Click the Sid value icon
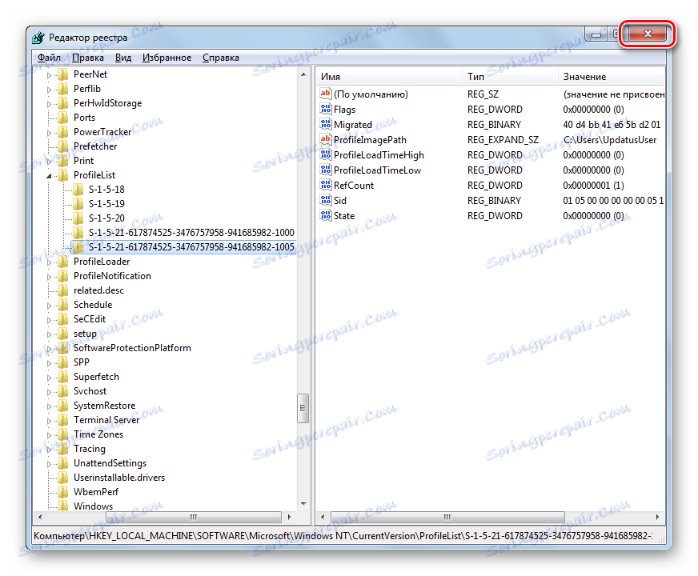 326,200
